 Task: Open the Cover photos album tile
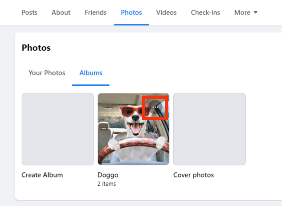click(x=209, y=129)
